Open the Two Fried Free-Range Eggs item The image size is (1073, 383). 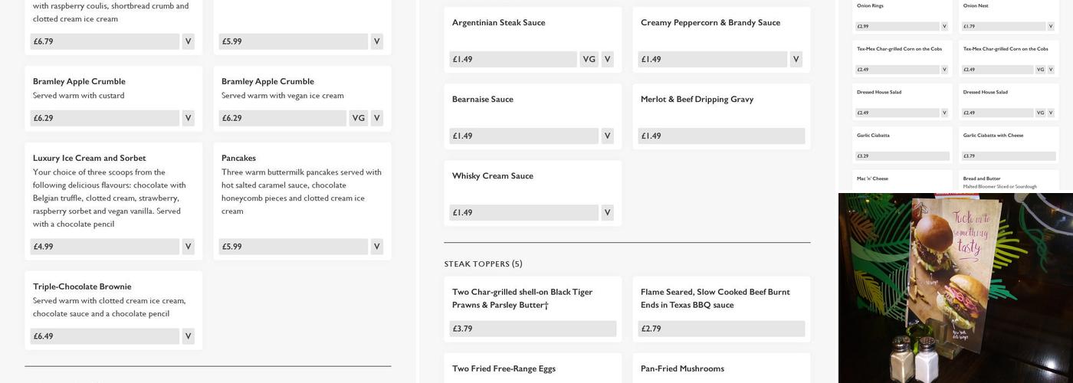point(504,368)
